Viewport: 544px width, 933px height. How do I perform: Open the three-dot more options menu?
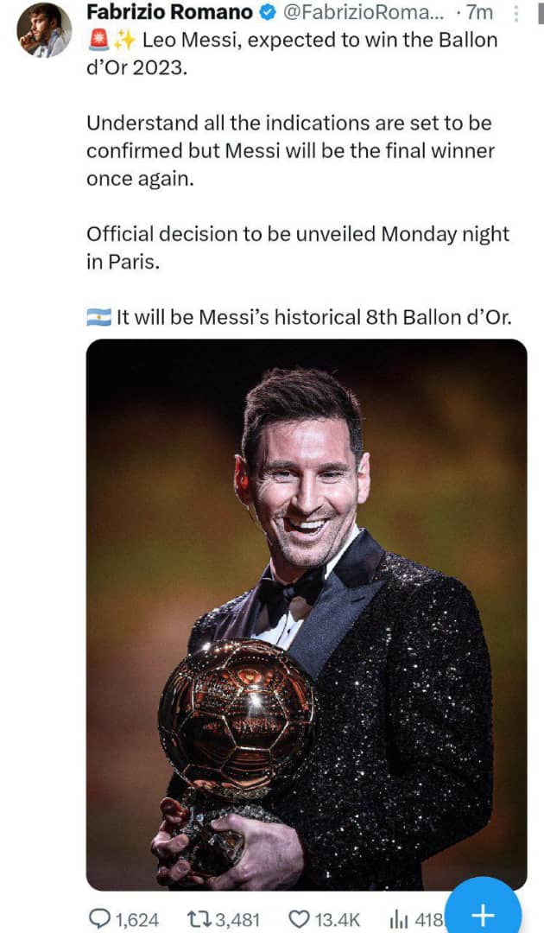click(516, 14)
